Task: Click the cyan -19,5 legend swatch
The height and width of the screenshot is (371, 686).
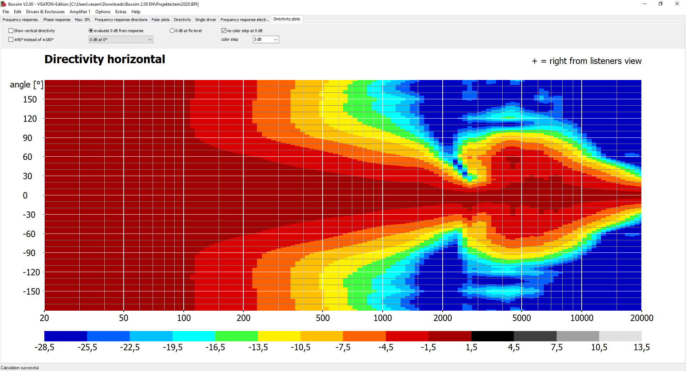Action: click(194, 336)
